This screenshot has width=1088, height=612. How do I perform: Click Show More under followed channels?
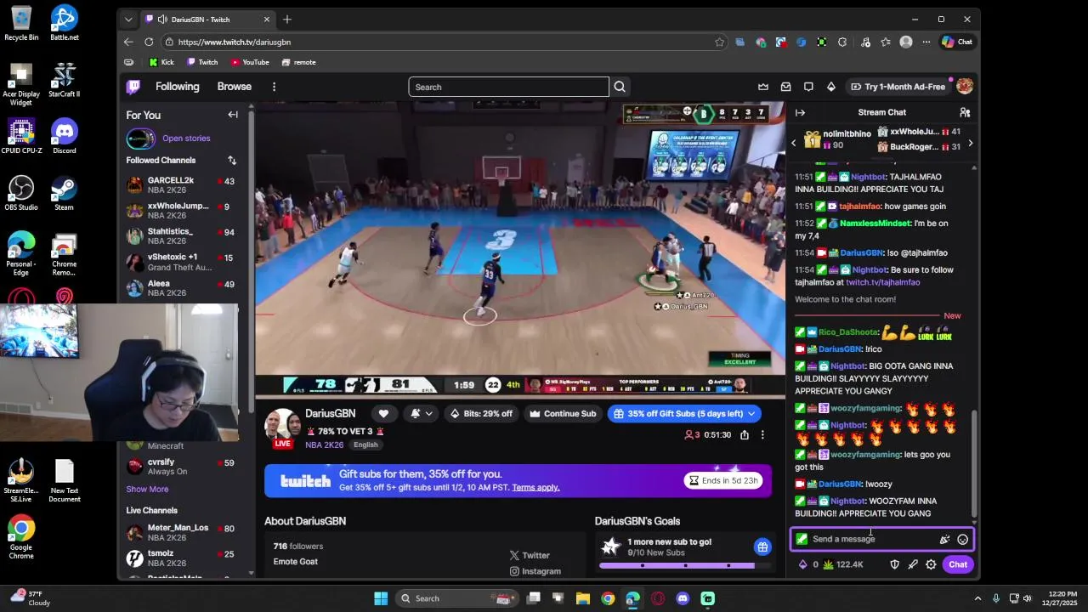(x=147, y=489)
